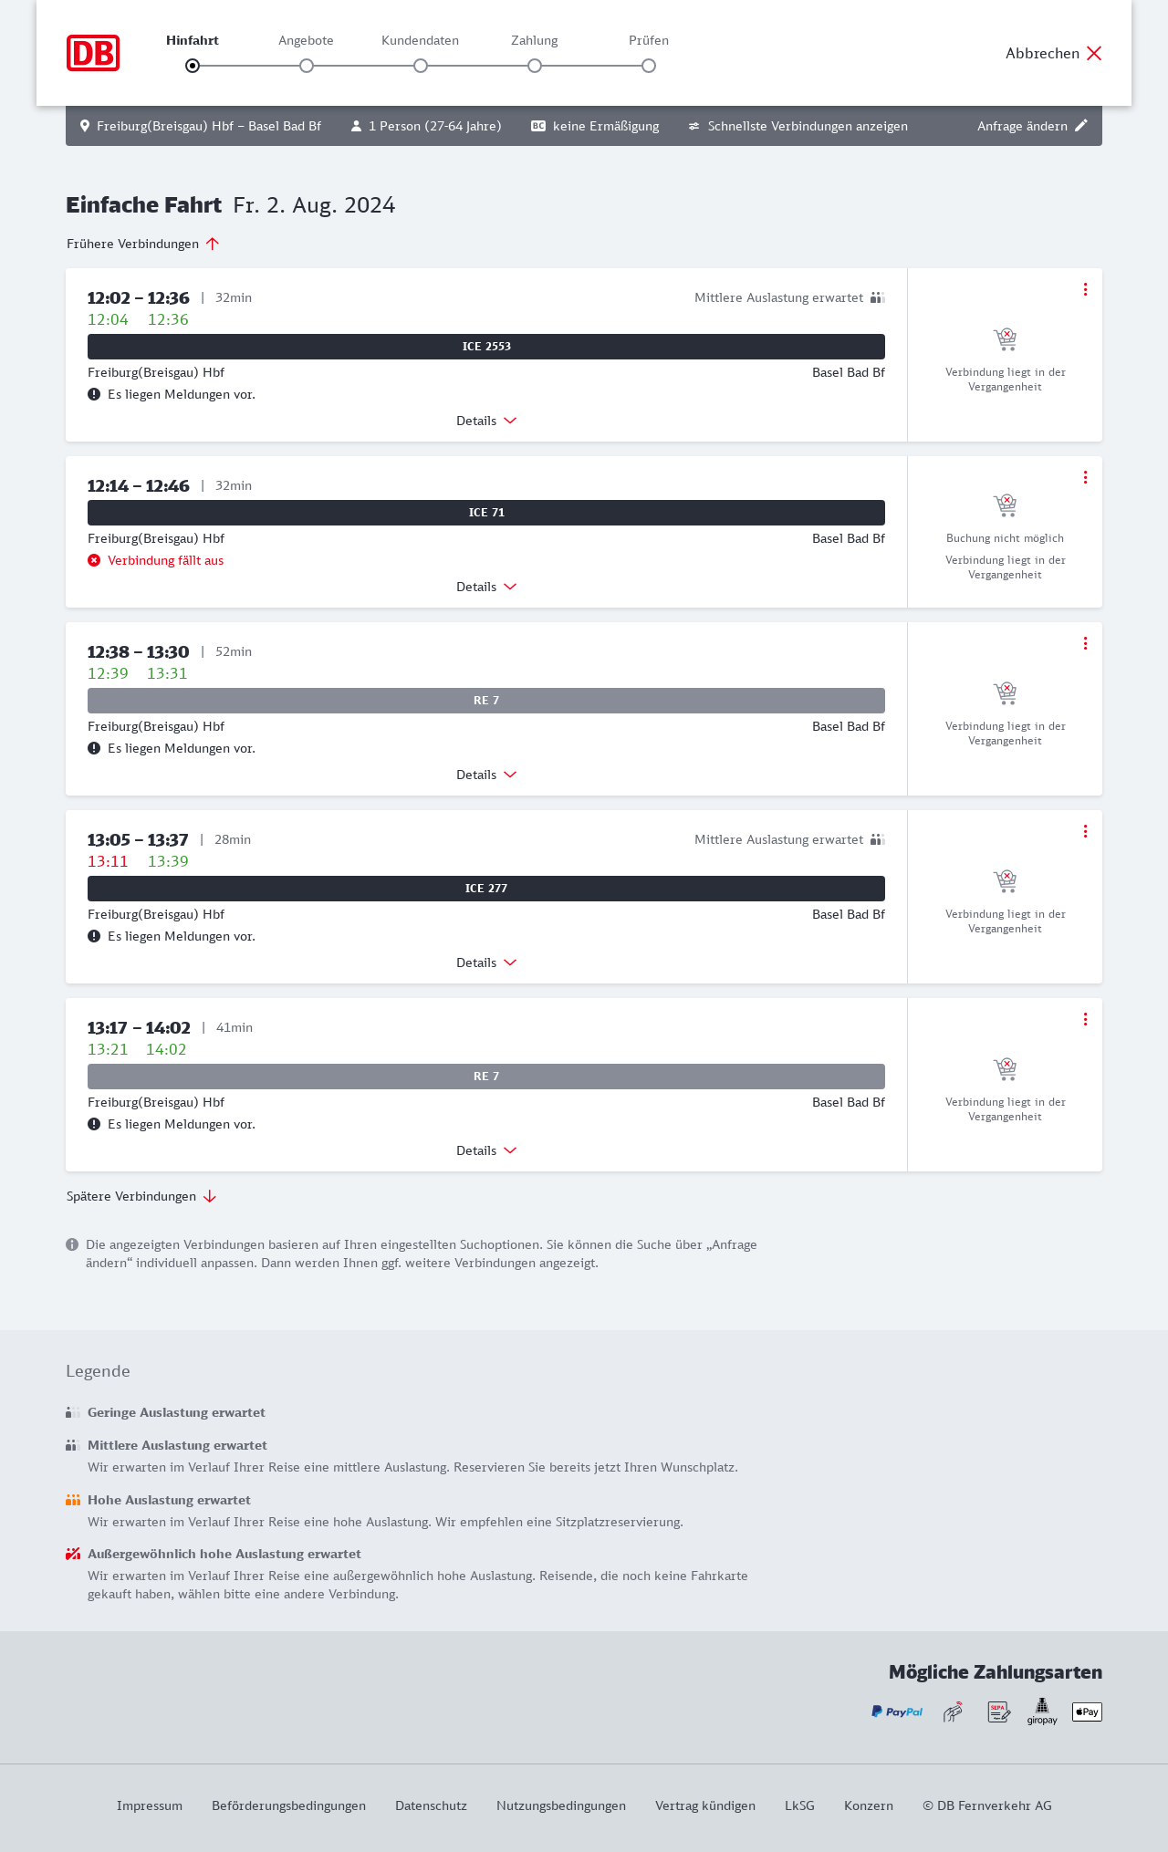This screenshot has height=1852, width=1168.
Task: Show Frühere Verbindungen
Action: point(143,244)
